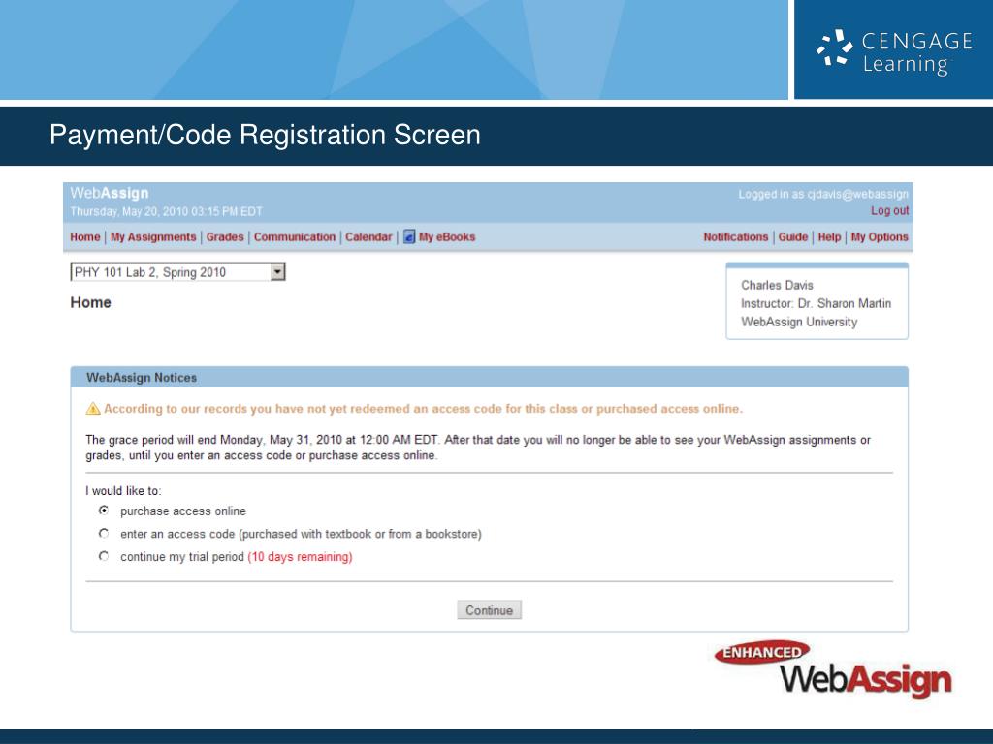Screen dimensions: 993x744
Task: Open My Assignments menu item
Action: [x=153, y=236]
